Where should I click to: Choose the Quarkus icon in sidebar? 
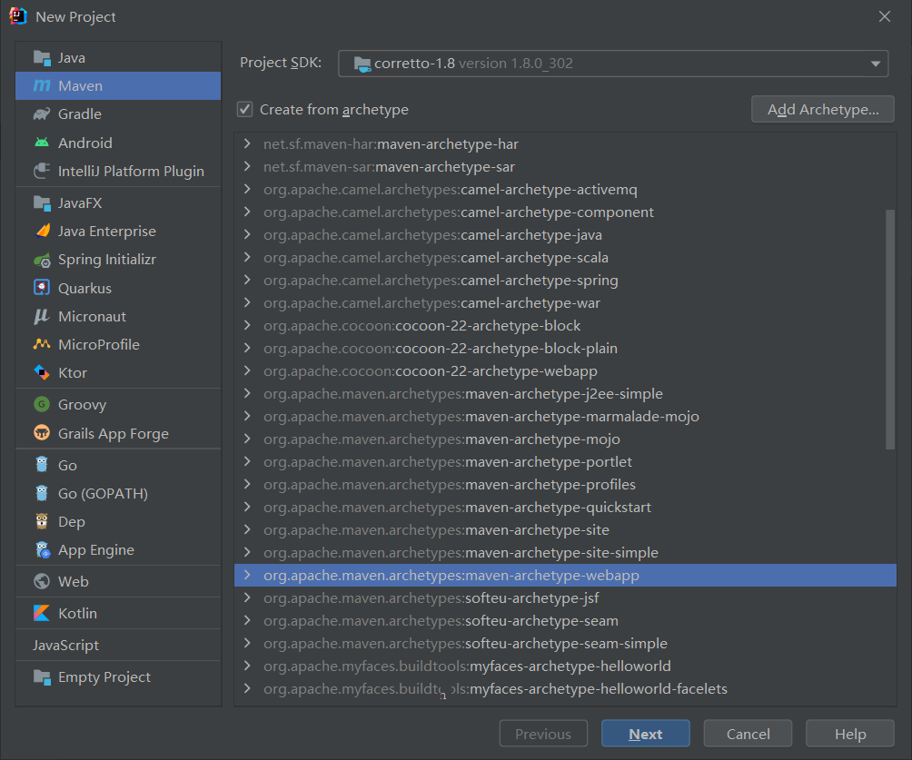[x=42, y=288]
